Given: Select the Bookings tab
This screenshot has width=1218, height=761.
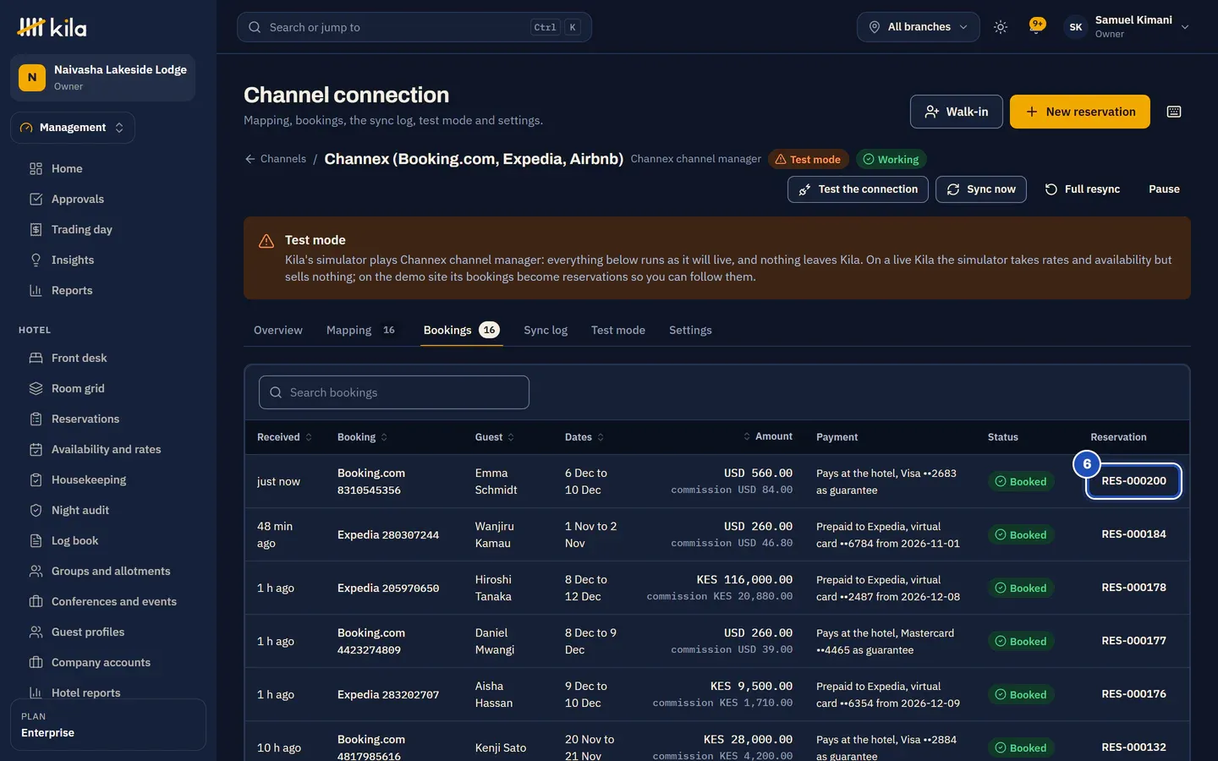Looking at the screenshot, I should [x=462, y=330].
